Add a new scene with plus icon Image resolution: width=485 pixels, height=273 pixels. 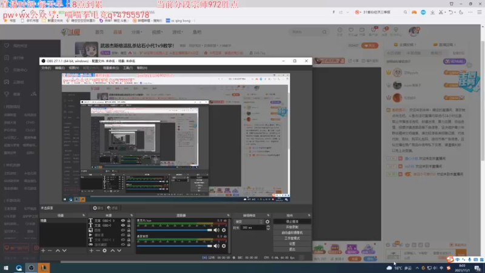[43, 251]
